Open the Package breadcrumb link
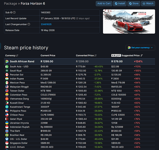 coord(10,4)
